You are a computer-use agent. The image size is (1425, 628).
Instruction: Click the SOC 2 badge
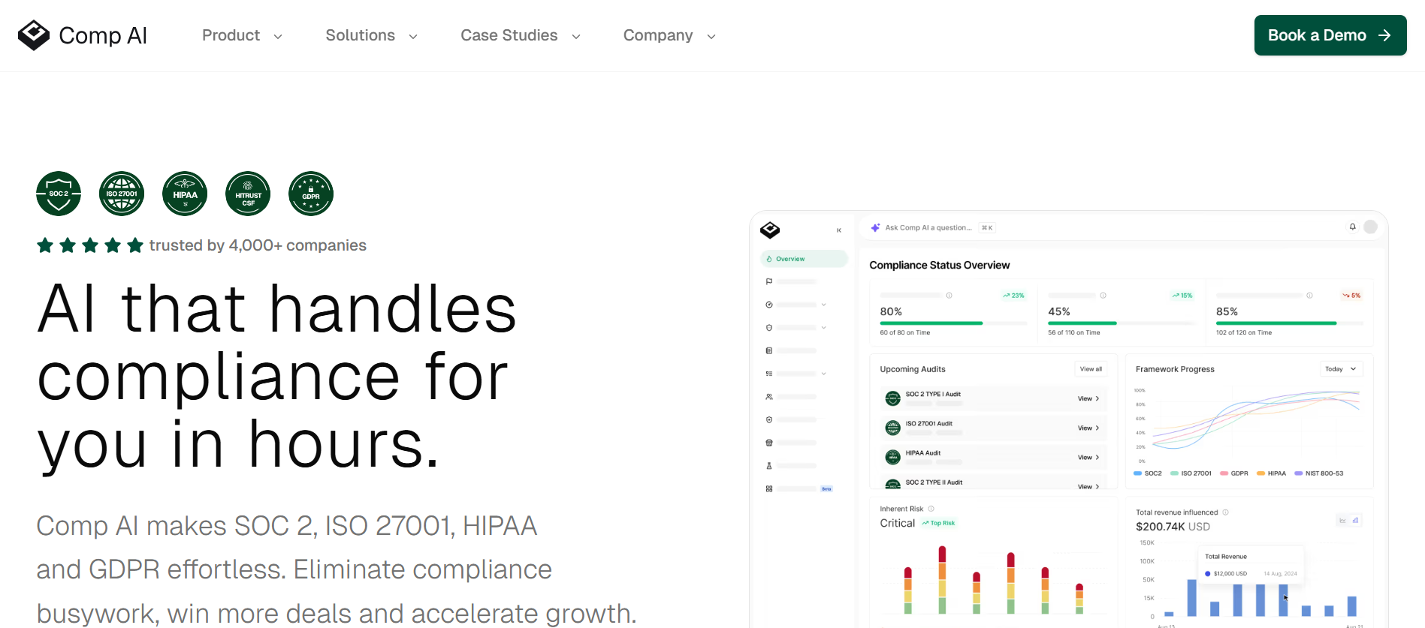coord(59,194)
